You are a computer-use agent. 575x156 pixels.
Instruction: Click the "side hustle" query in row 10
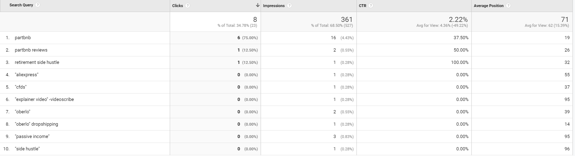(x=27, y=149)
